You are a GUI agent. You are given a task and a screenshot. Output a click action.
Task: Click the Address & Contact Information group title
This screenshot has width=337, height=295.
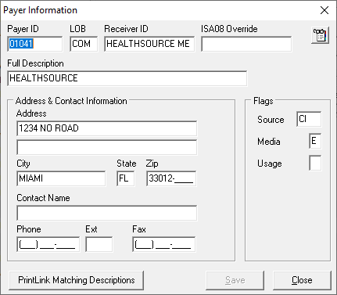pos(71,101)
